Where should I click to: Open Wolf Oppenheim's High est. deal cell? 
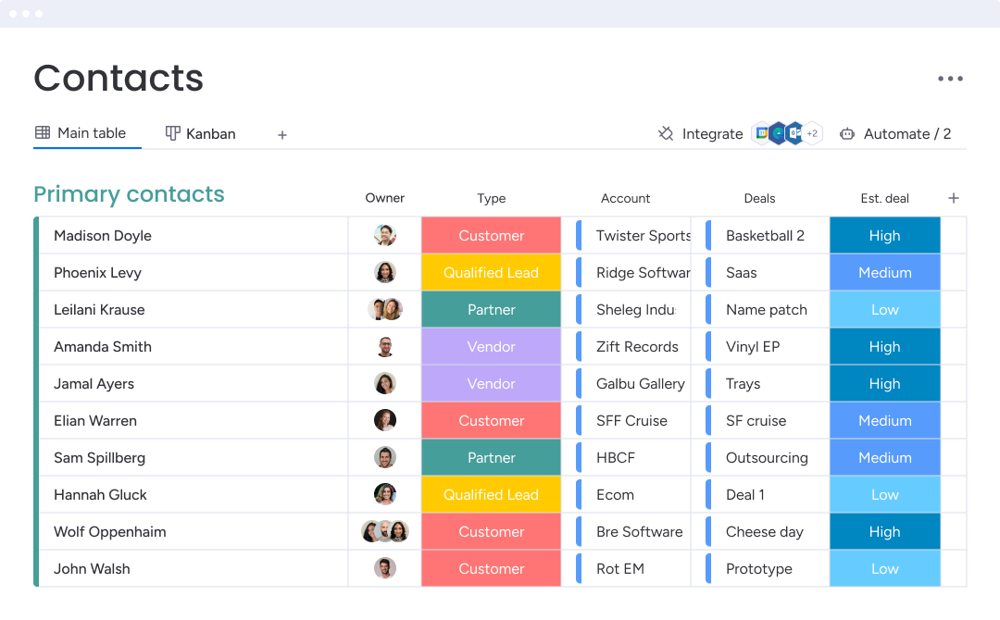coord(884,531)
